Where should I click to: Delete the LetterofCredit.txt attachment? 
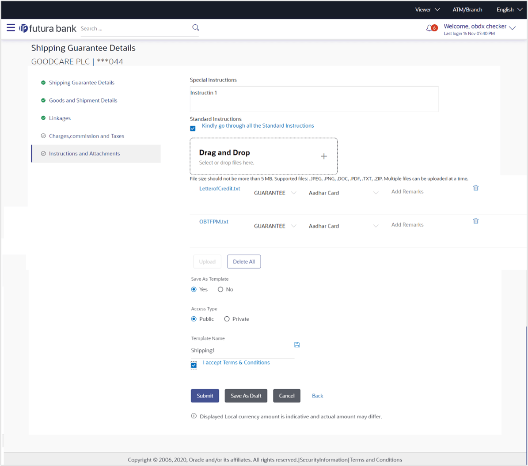point(476,188)
